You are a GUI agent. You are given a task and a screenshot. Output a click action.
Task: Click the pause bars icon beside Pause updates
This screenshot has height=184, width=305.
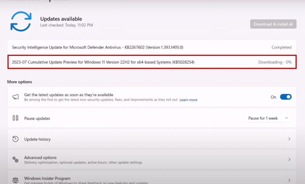point(15,118)
